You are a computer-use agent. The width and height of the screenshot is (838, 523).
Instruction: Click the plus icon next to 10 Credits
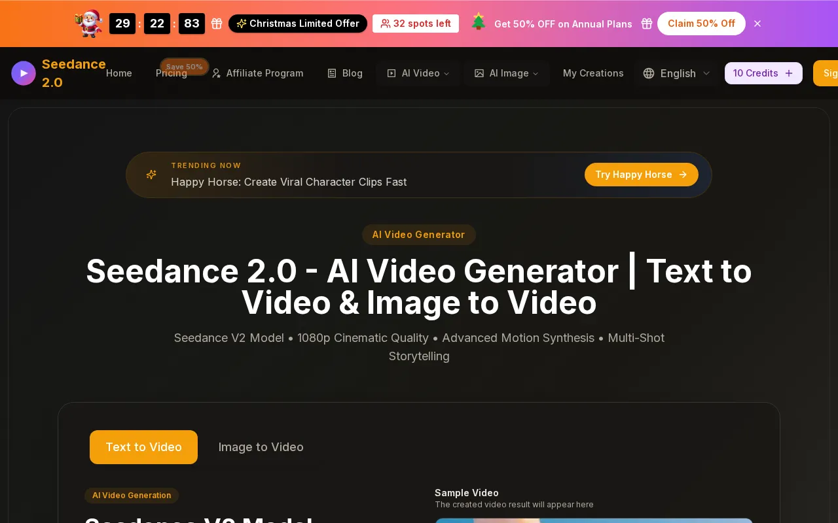789,73
